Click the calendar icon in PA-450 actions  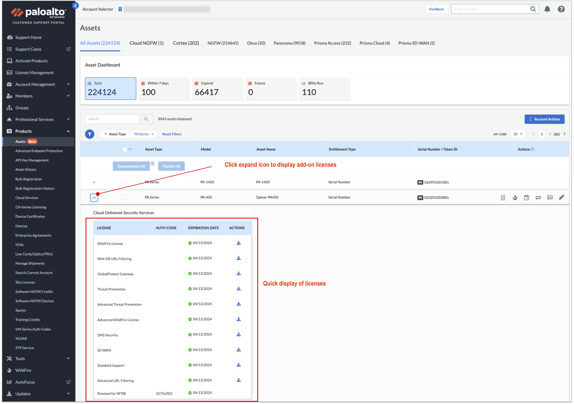526,198
